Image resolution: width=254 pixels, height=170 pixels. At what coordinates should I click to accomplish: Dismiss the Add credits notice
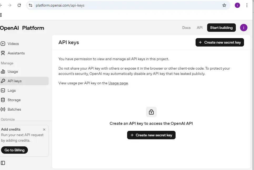click(x=44, y=130)
